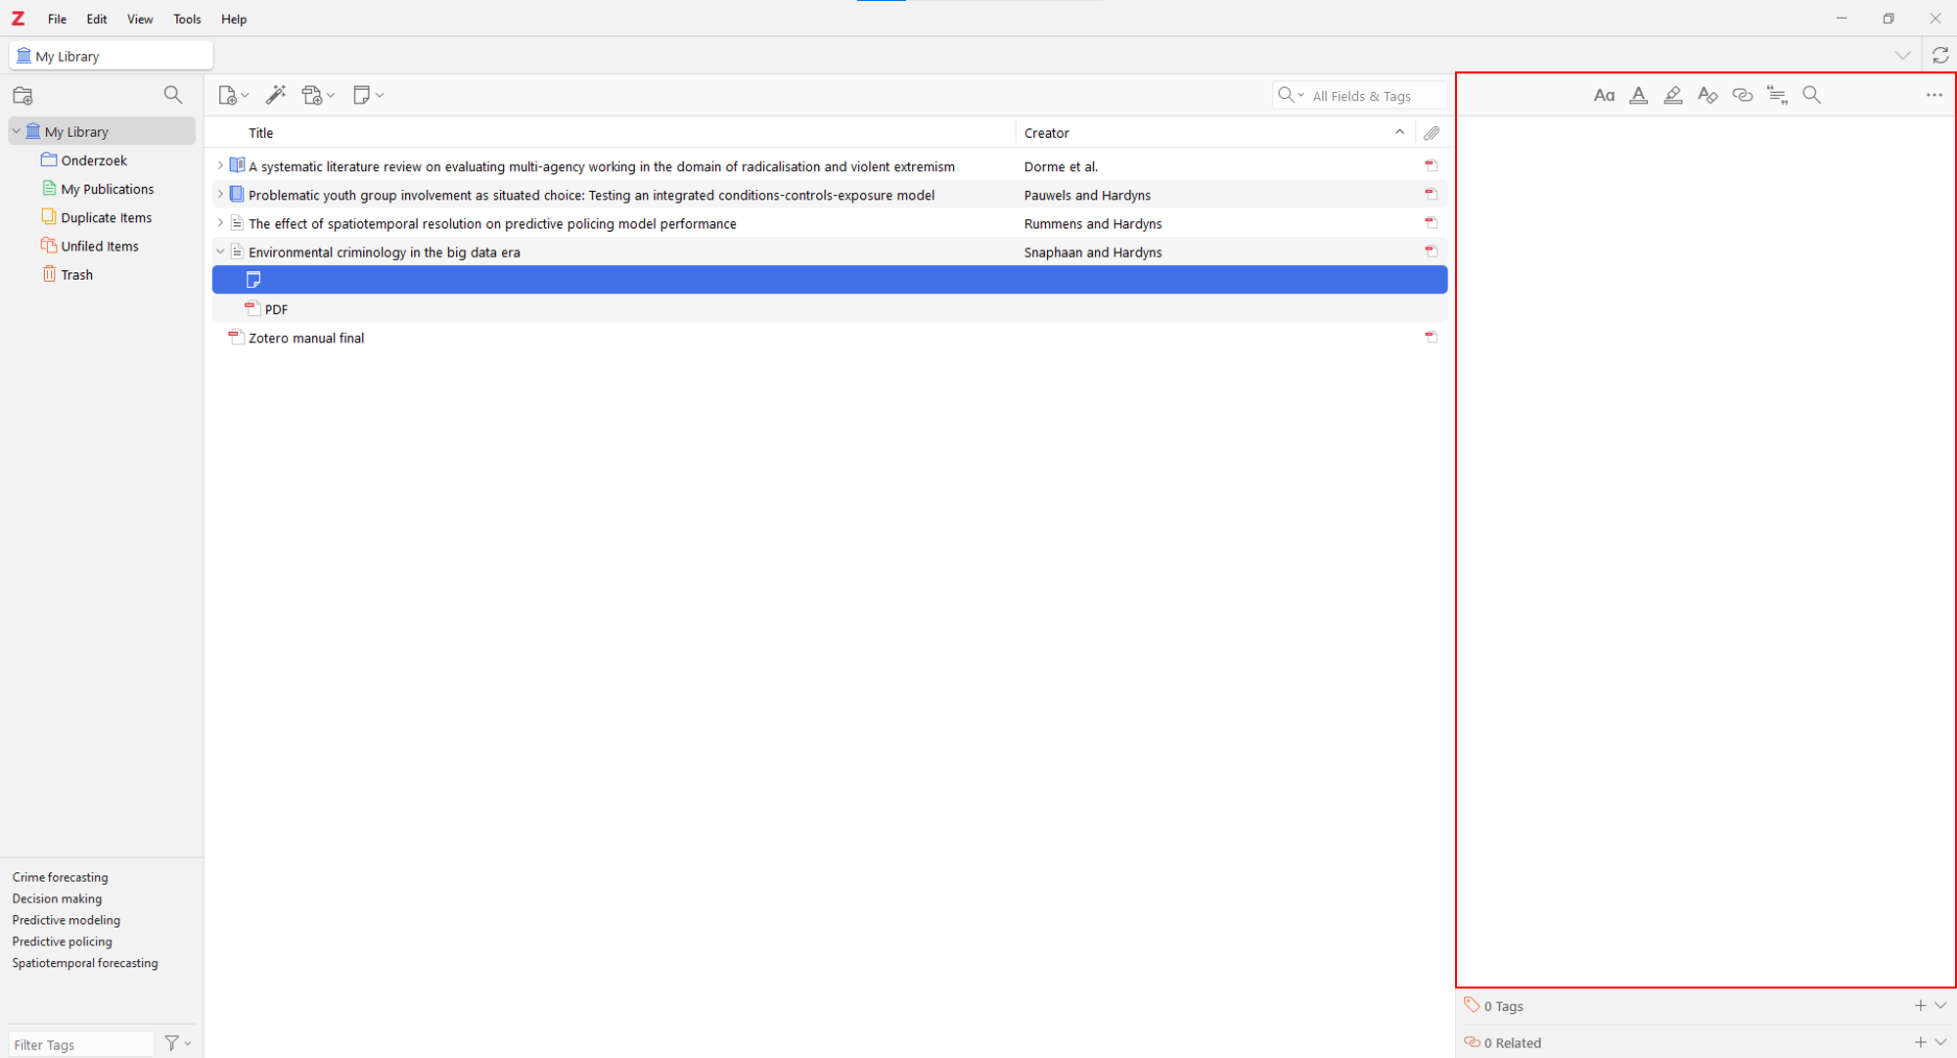Viewport: 1957px width, 1058px height.
Task: Open the tag selector filter options dropdown
Action: tap(177, 1043)
